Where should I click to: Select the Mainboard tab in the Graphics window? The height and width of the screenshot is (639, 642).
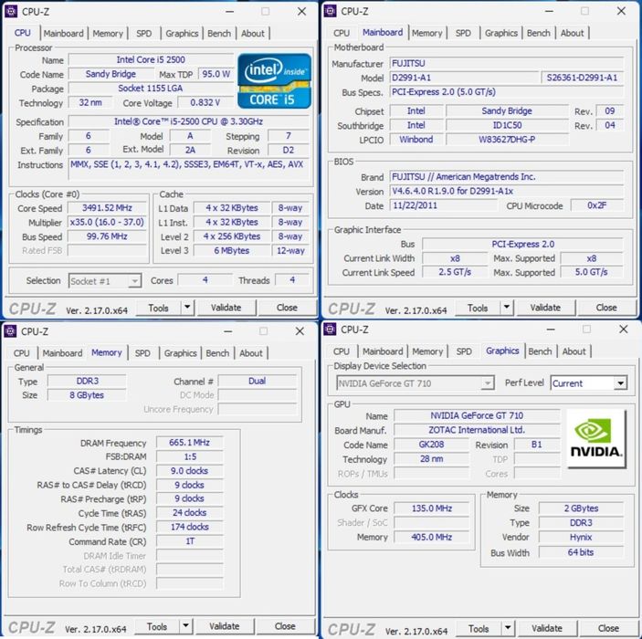click(383, 351)
